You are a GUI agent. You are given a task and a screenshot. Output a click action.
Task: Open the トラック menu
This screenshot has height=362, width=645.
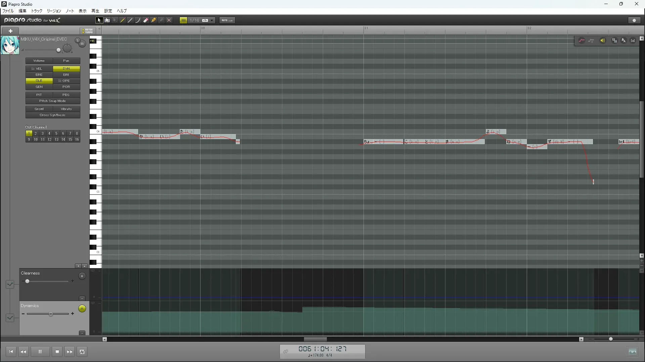click(37, 11)
